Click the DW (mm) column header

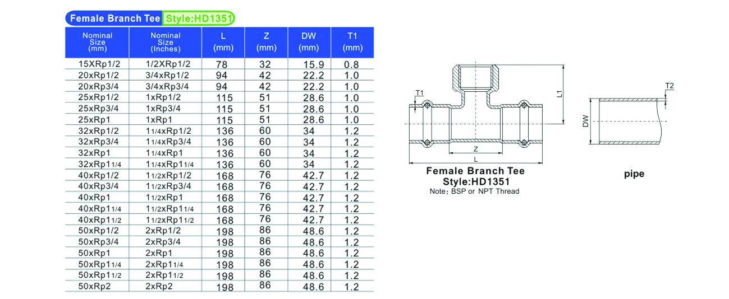coord(309,42)
